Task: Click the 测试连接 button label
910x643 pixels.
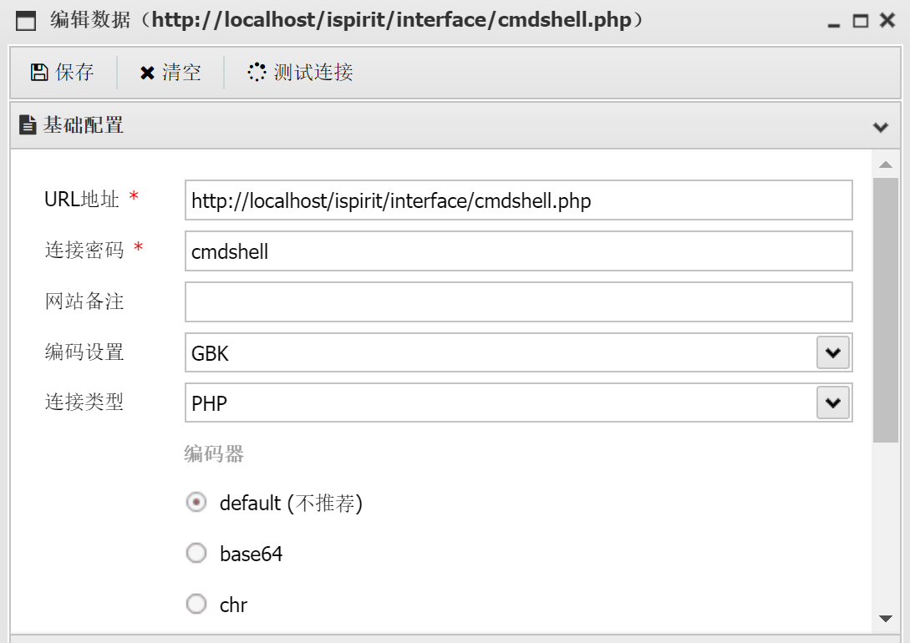Action: [313, 73]
